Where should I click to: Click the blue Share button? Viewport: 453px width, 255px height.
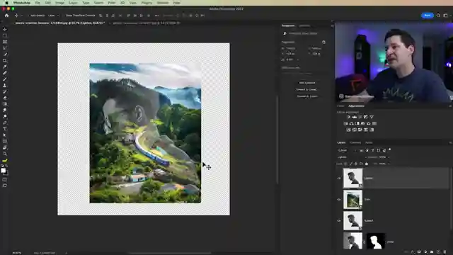428,16
